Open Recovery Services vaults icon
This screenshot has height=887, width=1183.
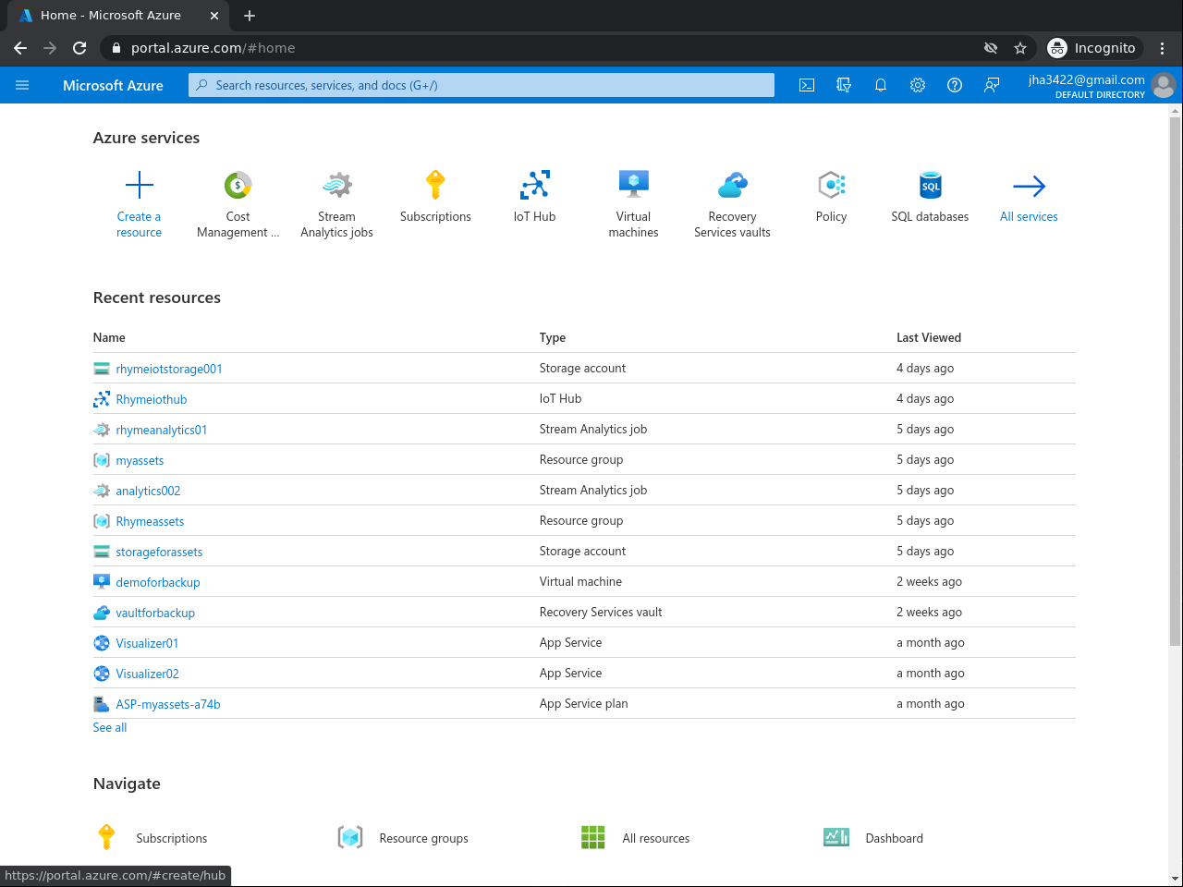point(732,185)
